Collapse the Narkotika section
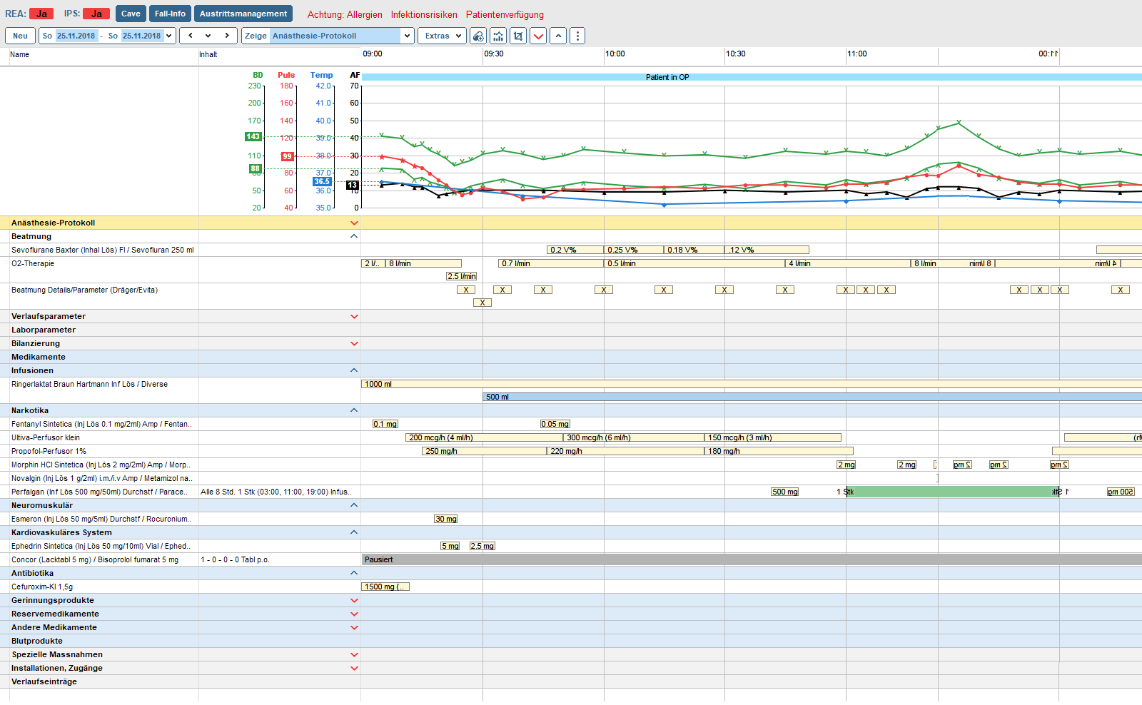The height and width of the screenshot is (705, 1142). pyautogui.click(x=354, y=410)
